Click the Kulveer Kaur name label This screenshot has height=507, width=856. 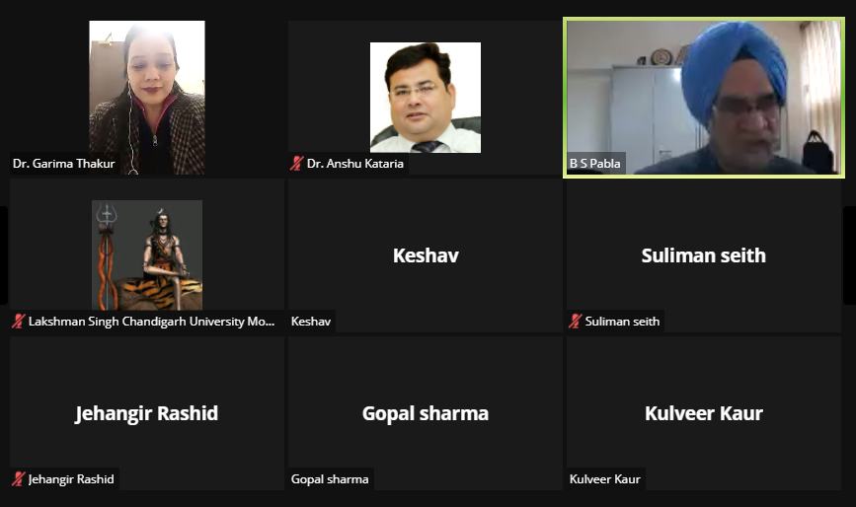click(605, 478)
